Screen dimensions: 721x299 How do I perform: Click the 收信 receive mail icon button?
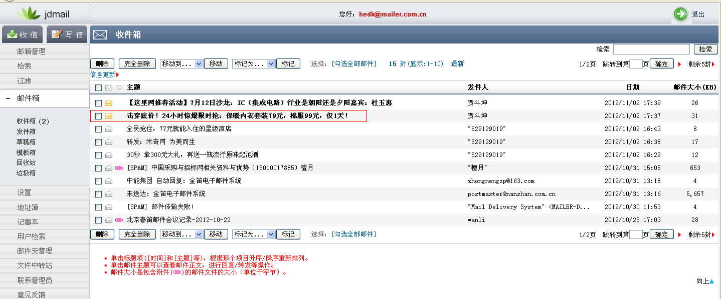pyautogui.click(x=22, y=34)
